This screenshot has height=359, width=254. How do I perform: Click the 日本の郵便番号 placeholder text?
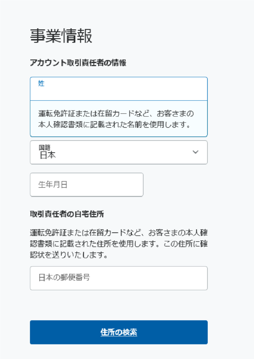pos(64,278)
